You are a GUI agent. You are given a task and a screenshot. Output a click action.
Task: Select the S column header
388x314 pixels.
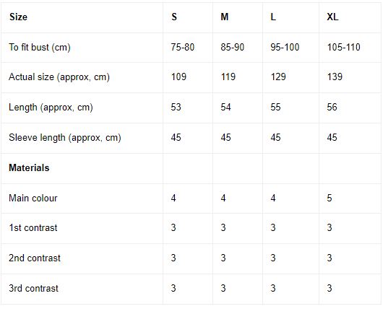(x=174, y=17)
